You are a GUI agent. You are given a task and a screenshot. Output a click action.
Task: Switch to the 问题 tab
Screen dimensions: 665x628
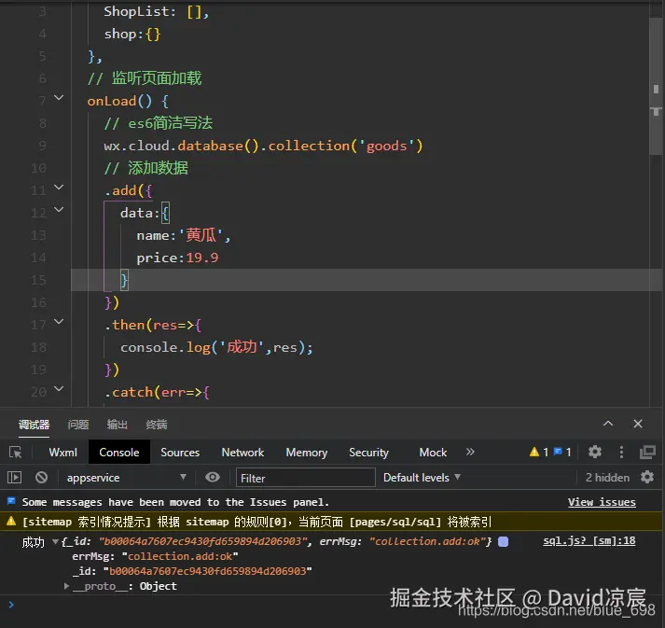pyautogui.click(x=78, y=425)
